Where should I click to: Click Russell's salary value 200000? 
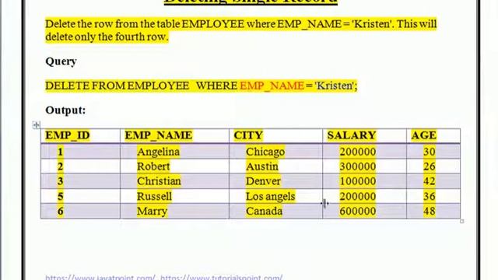click(x=358, y=197)
